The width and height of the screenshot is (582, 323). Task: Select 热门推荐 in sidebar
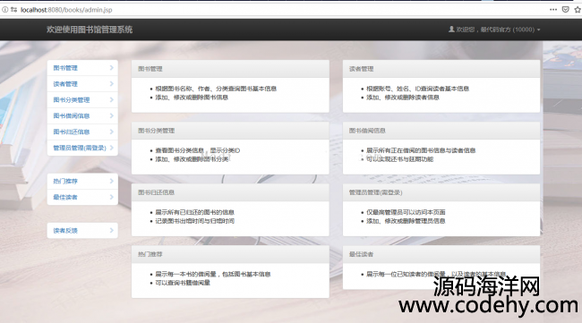82,181
